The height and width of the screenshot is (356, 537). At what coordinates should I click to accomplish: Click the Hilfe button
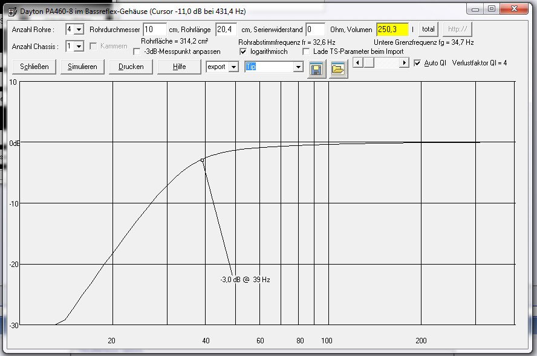pyautogui.click(x=179, y=67)
